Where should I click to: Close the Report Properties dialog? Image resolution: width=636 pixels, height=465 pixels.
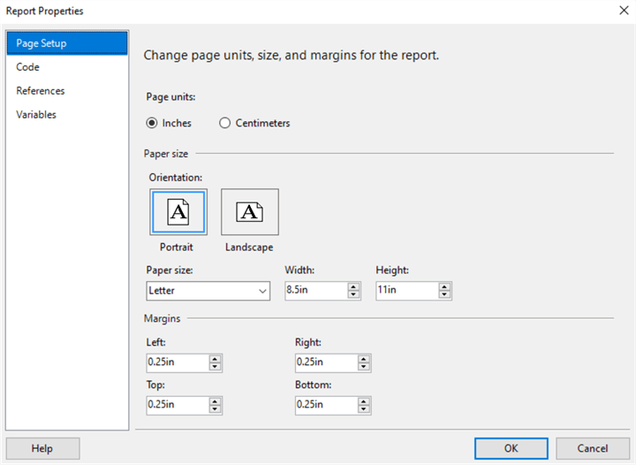614,11
